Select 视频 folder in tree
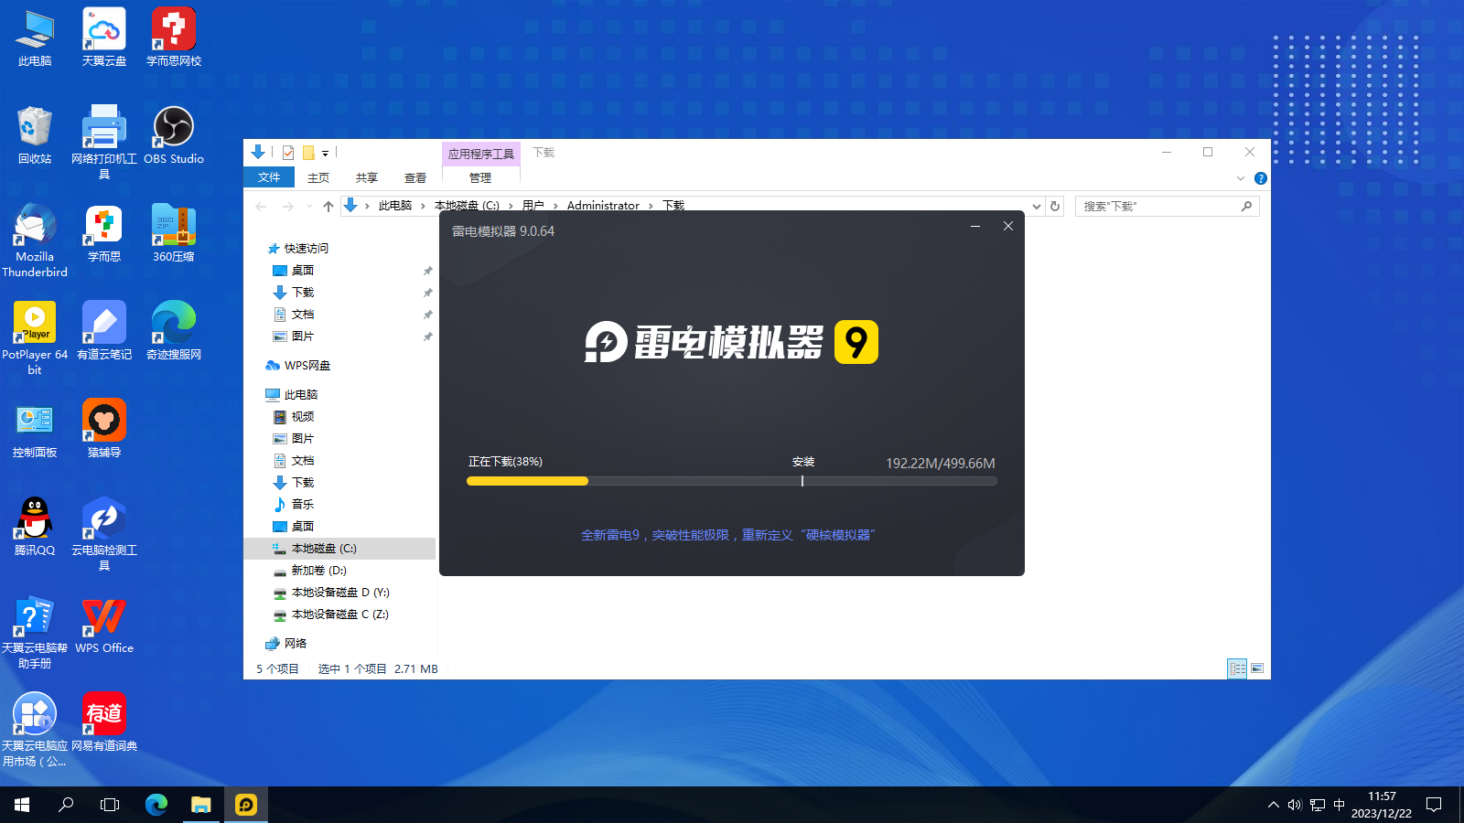 click(x=303, y=417)
